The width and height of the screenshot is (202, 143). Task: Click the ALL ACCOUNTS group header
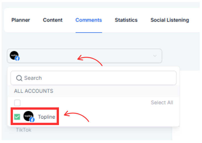pos(34,91)
